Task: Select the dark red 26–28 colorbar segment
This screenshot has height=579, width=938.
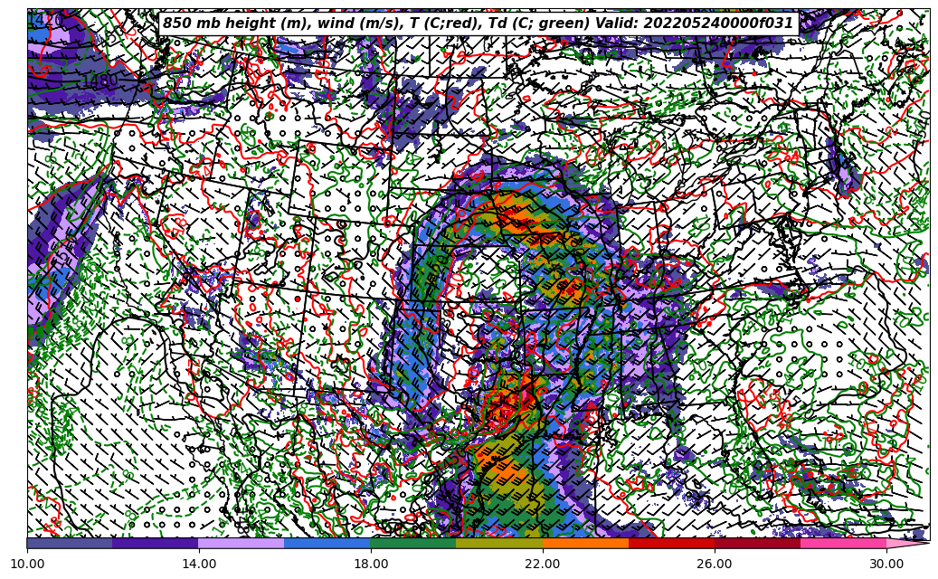Action: [x=757, y=543]
